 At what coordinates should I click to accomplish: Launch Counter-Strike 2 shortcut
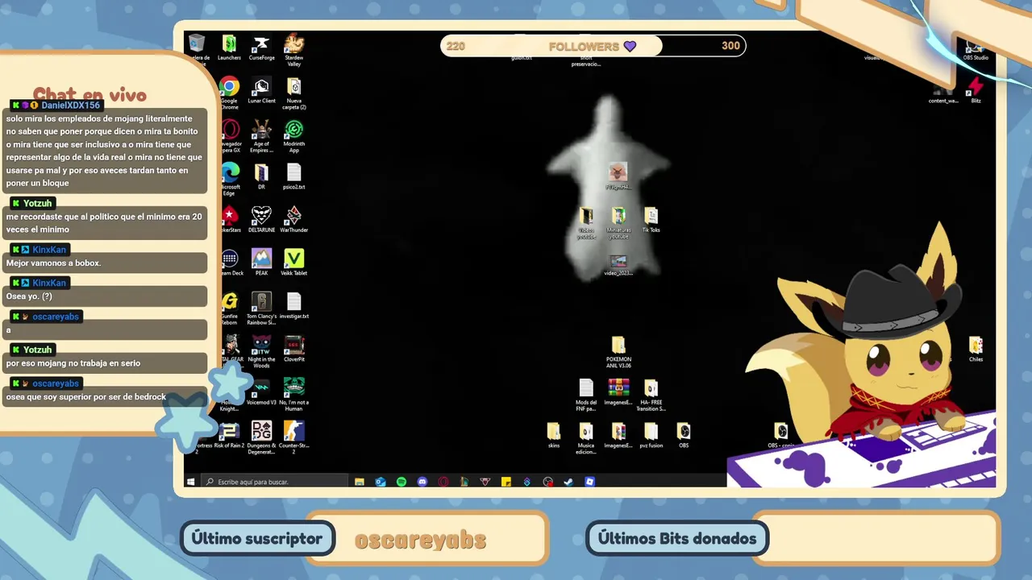[x=294, y=437]
